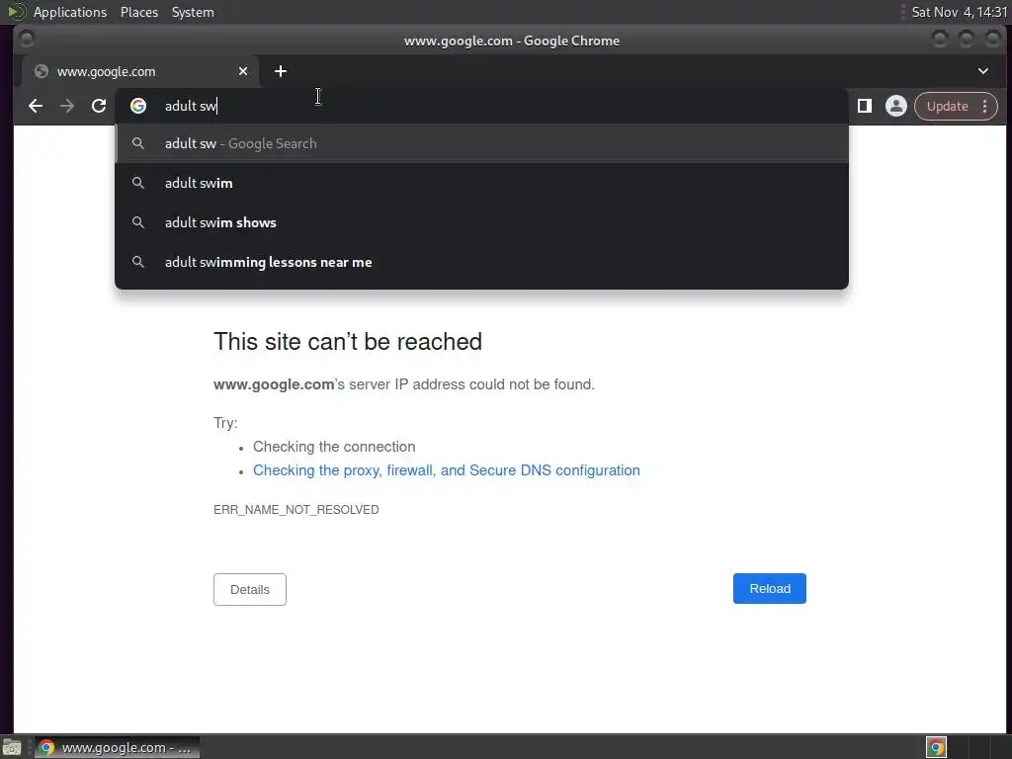Viewport: 1012px width, 759px height.
Task: Select 'adult sw - Google Search' suggestion
Action: coord(481,143)
